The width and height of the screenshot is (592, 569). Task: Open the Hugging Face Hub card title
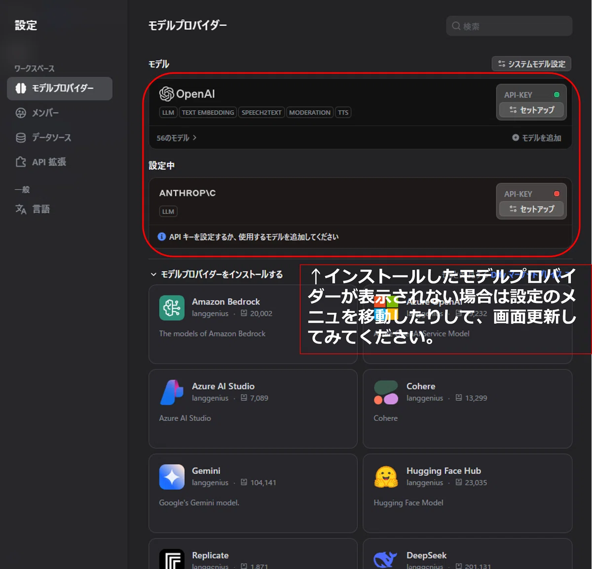[444, 471]
